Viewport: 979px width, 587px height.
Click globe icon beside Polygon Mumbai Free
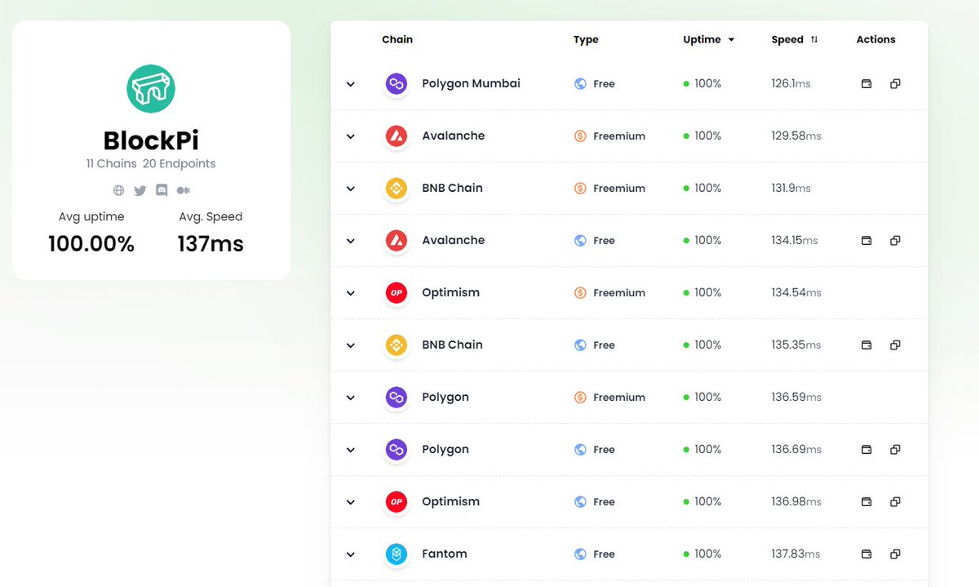pyautogui.click(x=580, y=84)
